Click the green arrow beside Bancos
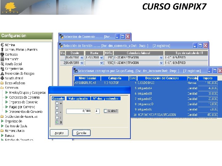Viewport: 222px width, 166px height. [2, 136]
